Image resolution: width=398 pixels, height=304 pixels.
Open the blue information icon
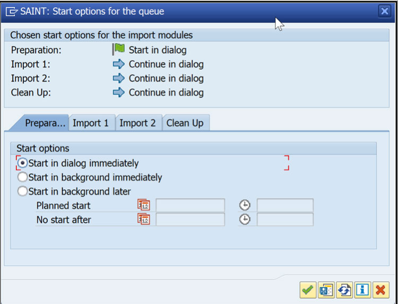(362, 290)
